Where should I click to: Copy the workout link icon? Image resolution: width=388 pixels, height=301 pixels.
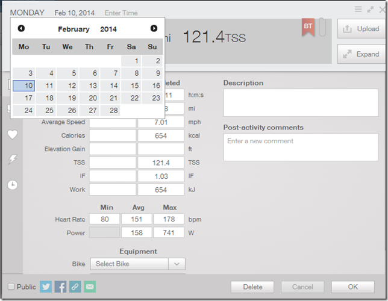tap(75, 287)
